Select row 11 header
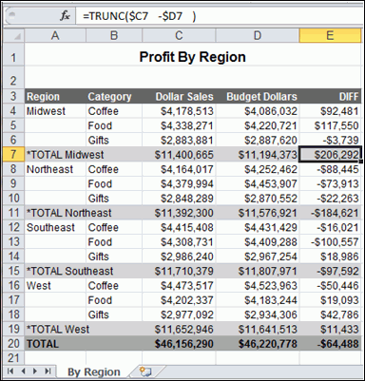 pyautogui.click(x=13, y=213)
